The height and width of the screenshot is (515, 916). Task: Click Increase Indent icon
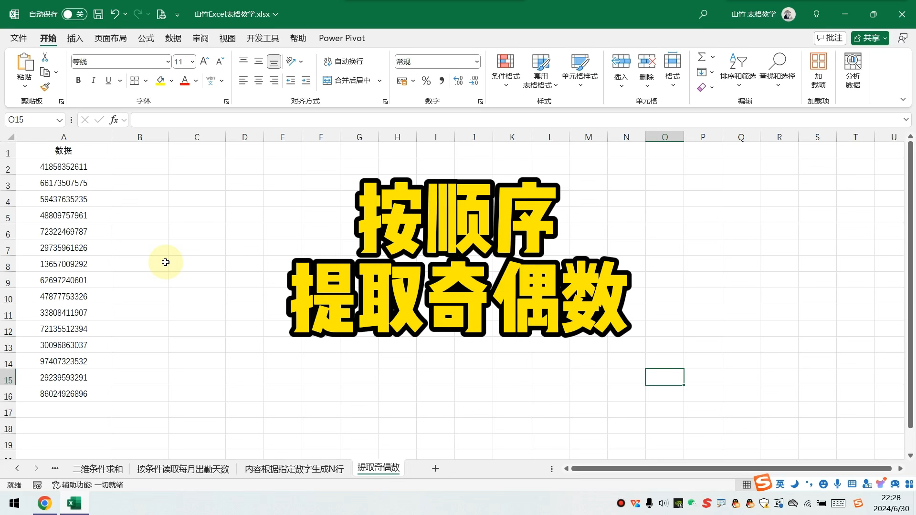point(306,81)
